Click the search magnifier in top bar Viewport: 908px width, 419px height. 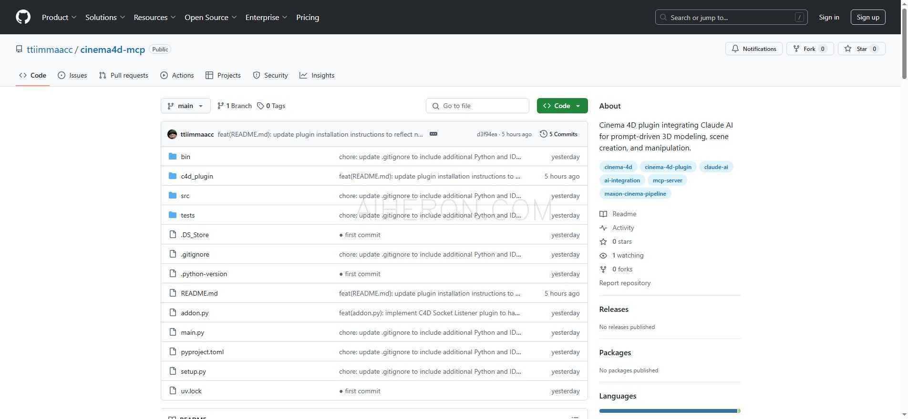(663, 18)
